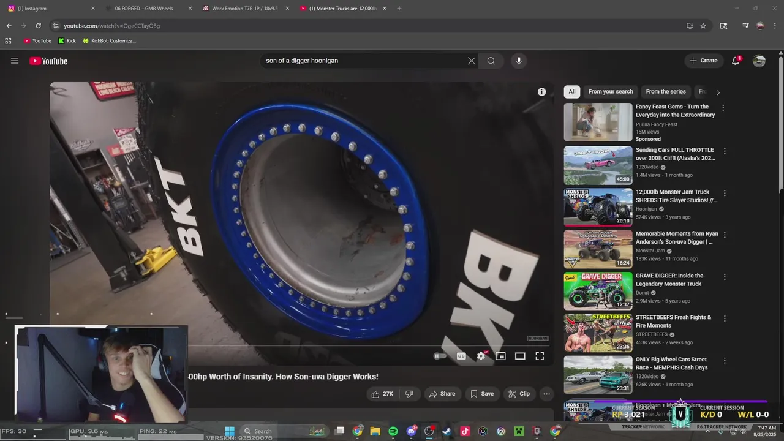Open Steam from the taskbar
Image resolution: width=784 pixels, height=441 pixels.
pos(447,431)
